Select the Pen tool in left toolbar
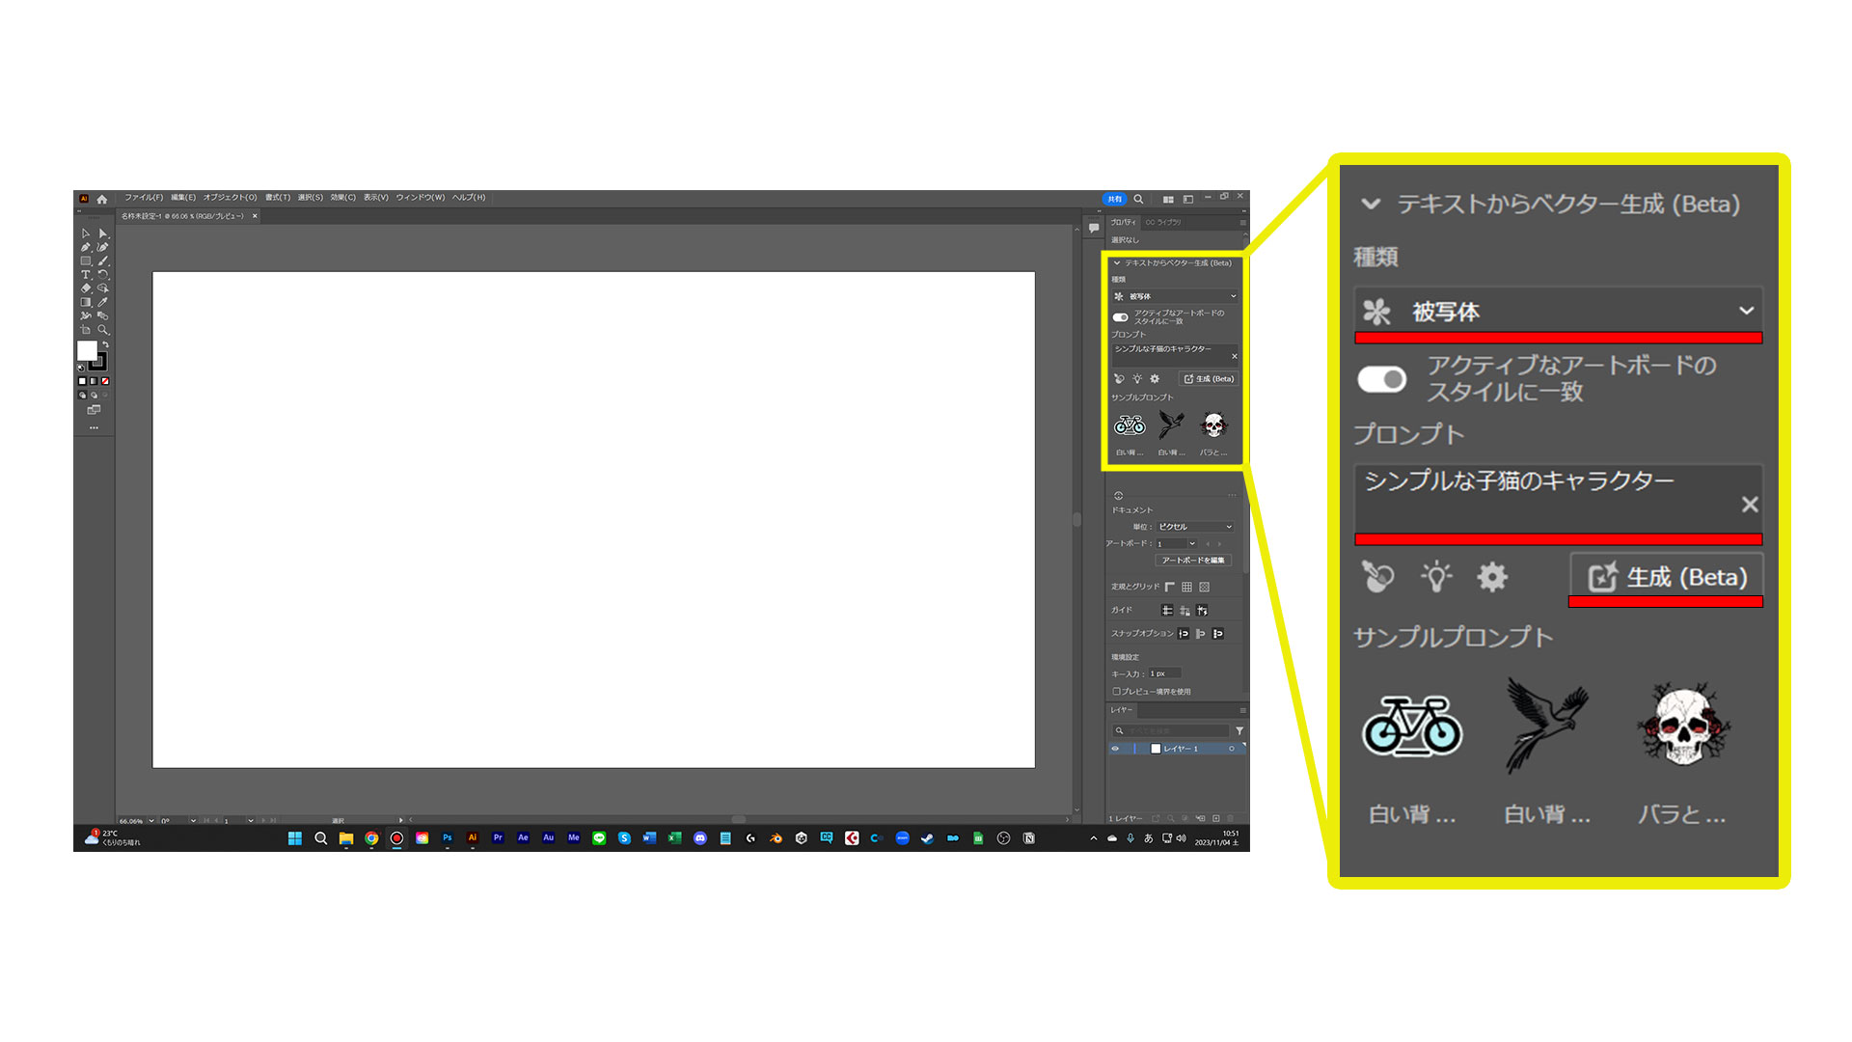This screenshot has height=1042, width=1852. coord(86,248)
